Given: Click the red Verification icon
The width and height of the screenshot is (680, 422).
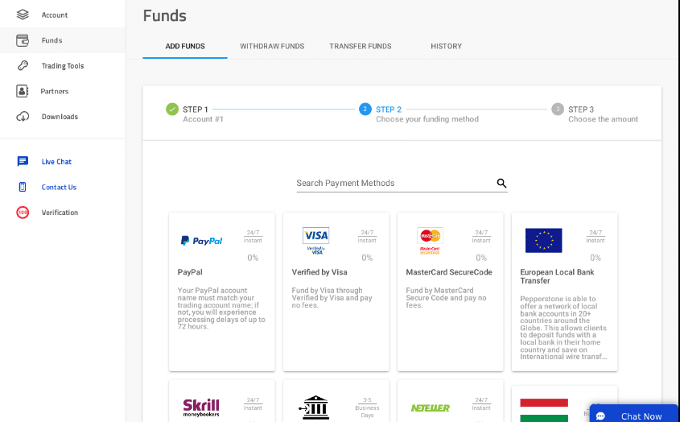Looking at the screenshot, I should pos(23,213).
